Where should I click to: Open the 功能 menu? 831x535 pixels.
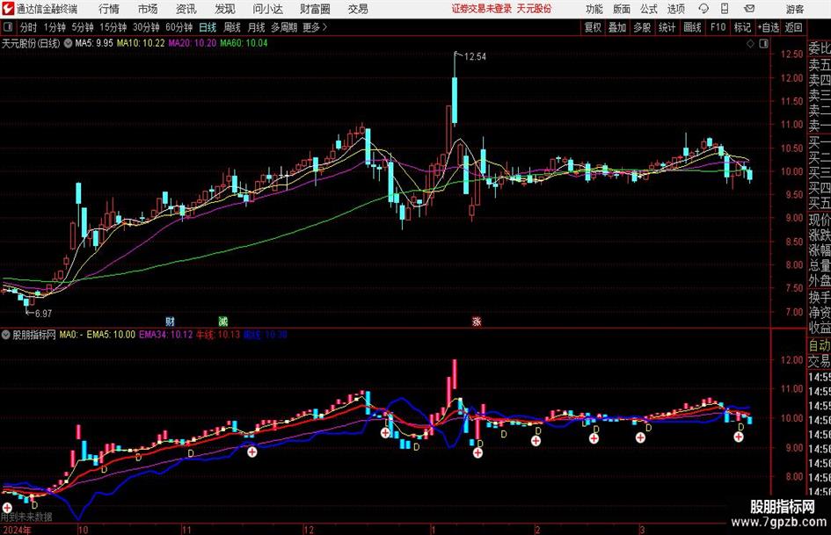[x=594, y=9]
